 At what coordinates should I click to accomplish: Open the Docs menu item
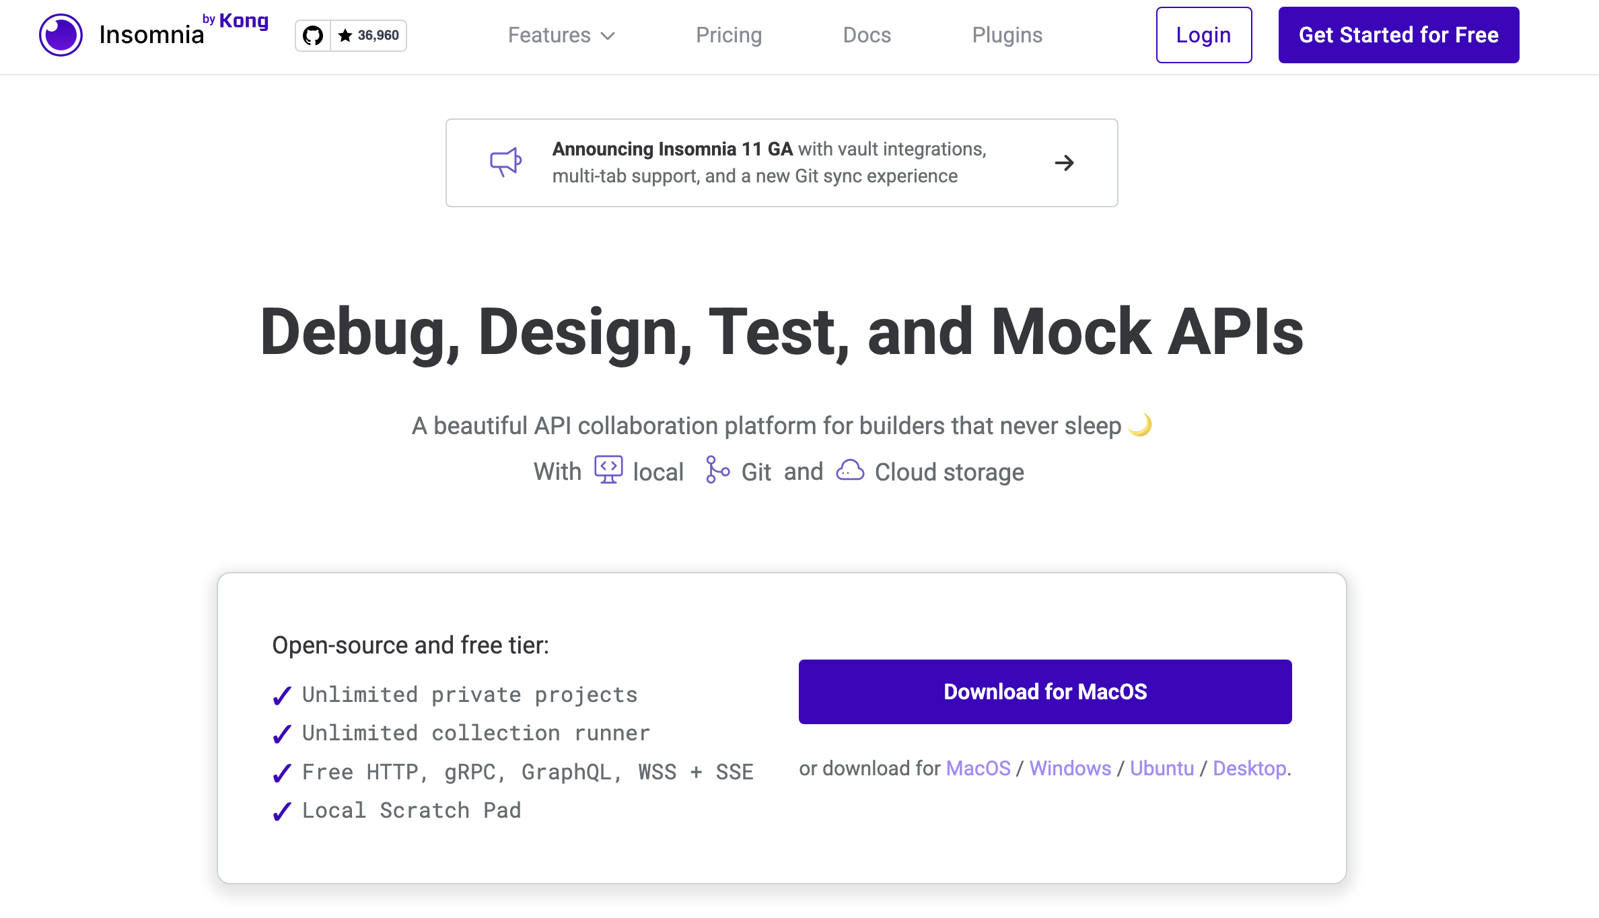(x=867, y=35)
